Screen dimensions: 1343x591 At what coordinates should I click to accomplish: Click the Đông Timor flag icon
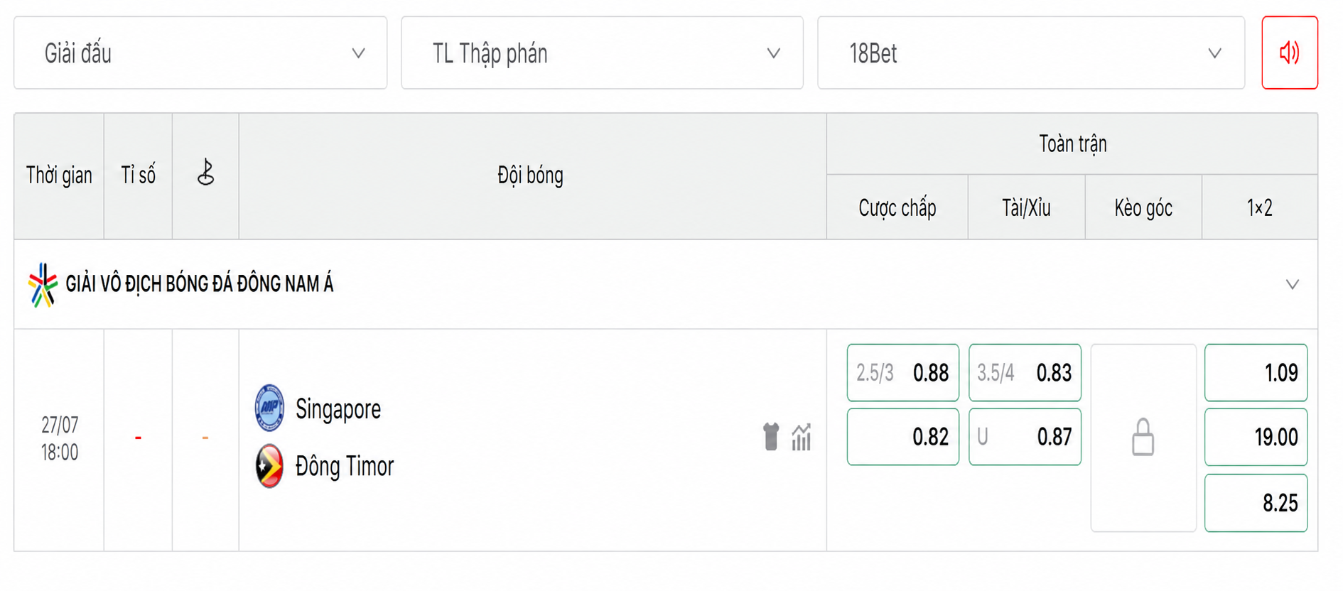[x=269, y=466]
